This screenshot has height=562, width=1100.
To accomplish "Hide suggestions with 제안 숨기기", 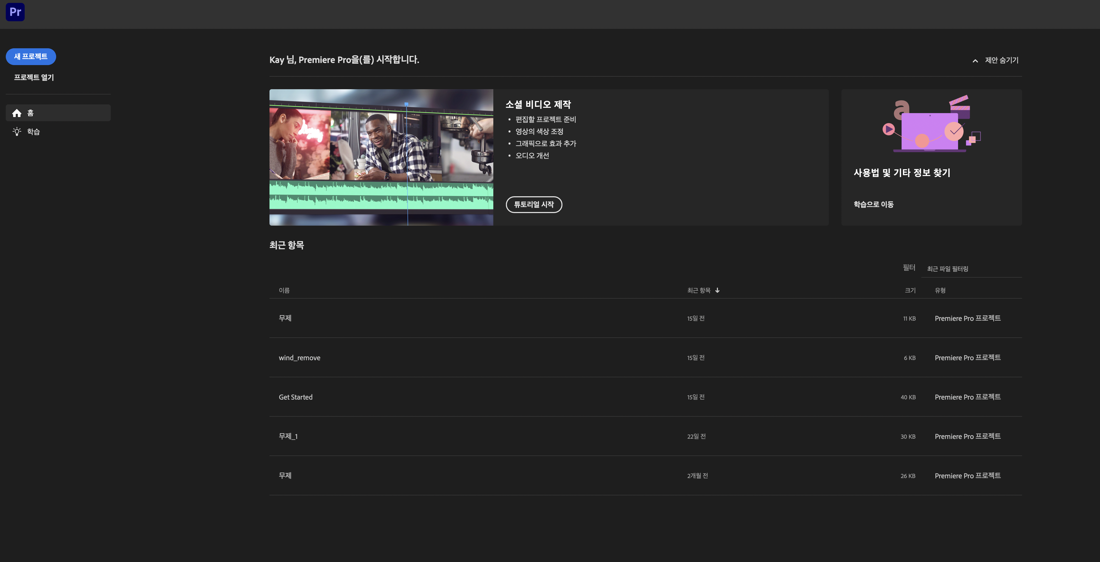I will click(1001, 60).
